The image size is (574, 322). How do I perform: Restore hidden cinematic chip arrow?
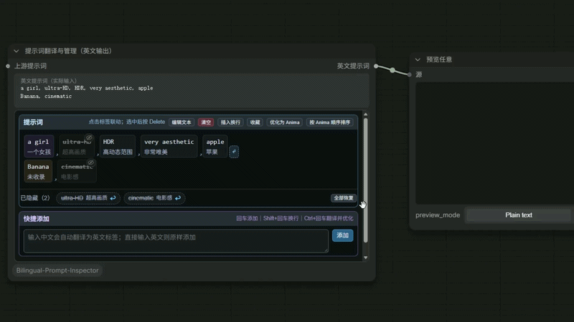(x=178, y=198)
